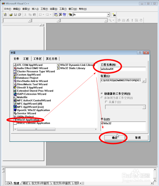
Task: Open the find text combo box arrow
Action: click(108, 15)
